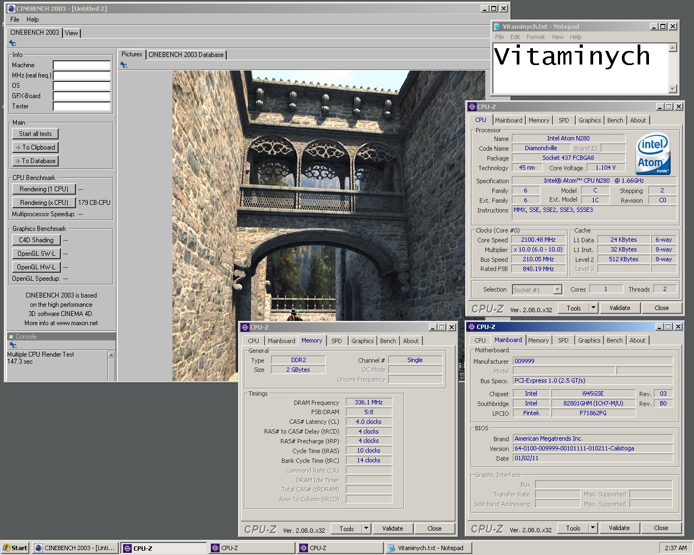694x555 pixels.
Task: Run Rendering (x CPU) benchmark
Action: [x=44, y=203]
